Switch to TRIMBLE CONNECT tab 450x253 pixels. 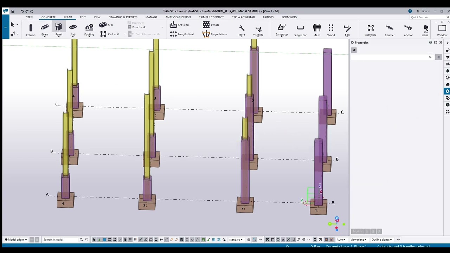click(211, 17)
